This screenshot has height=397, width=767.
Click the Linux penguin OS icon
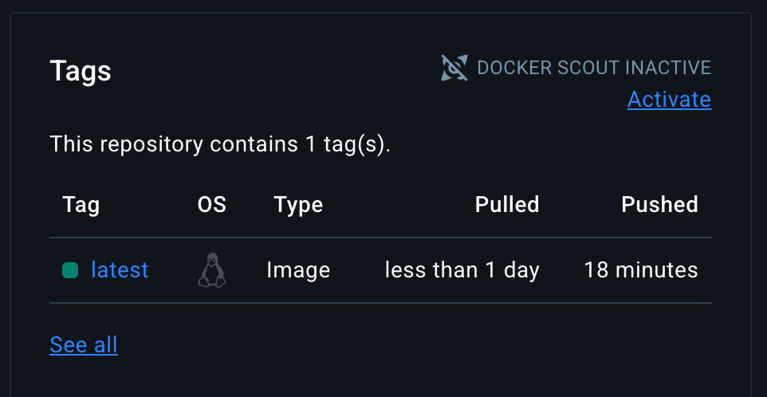[211, 270]
